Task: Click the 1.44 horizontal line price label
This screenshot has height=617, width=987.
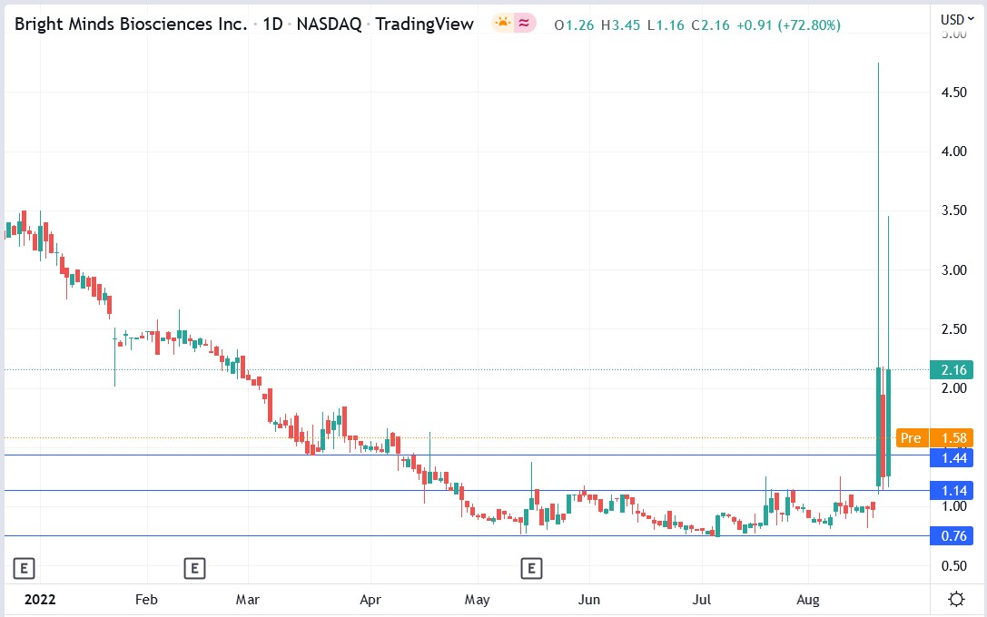Action: (953, 458)
